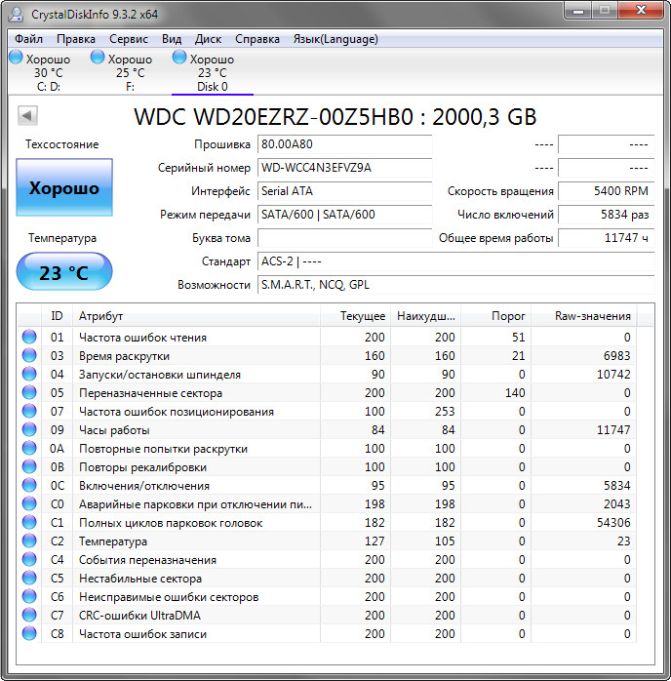Click status orb for attribute 04 row

coord(29,374)
